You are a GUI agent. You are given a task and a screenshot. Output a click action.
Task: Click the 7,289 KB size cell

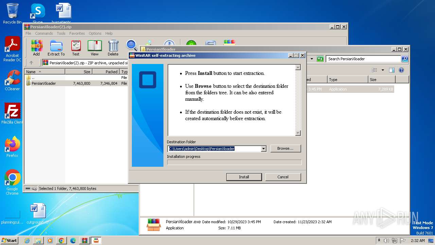(386, 89)
